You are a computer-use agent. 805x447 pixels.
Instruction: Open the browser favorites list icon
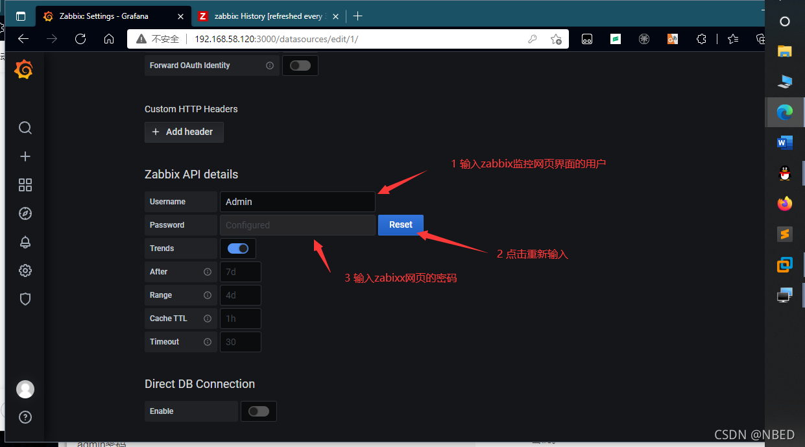(x=733, y=39)
